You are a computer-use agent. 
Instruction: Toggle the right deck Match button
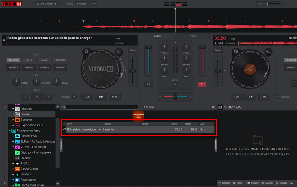(x=218, y=50)
